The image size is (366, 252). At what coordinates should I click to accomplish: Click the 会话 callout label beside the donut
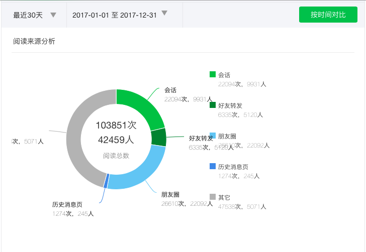point(170,90)
